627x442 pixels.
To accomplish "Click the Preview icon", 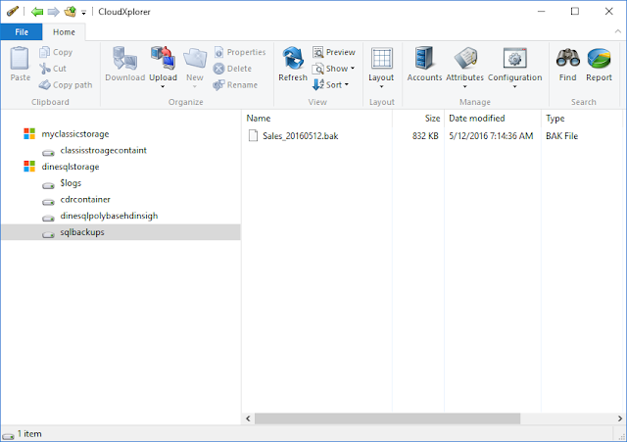I will [317, 52].
